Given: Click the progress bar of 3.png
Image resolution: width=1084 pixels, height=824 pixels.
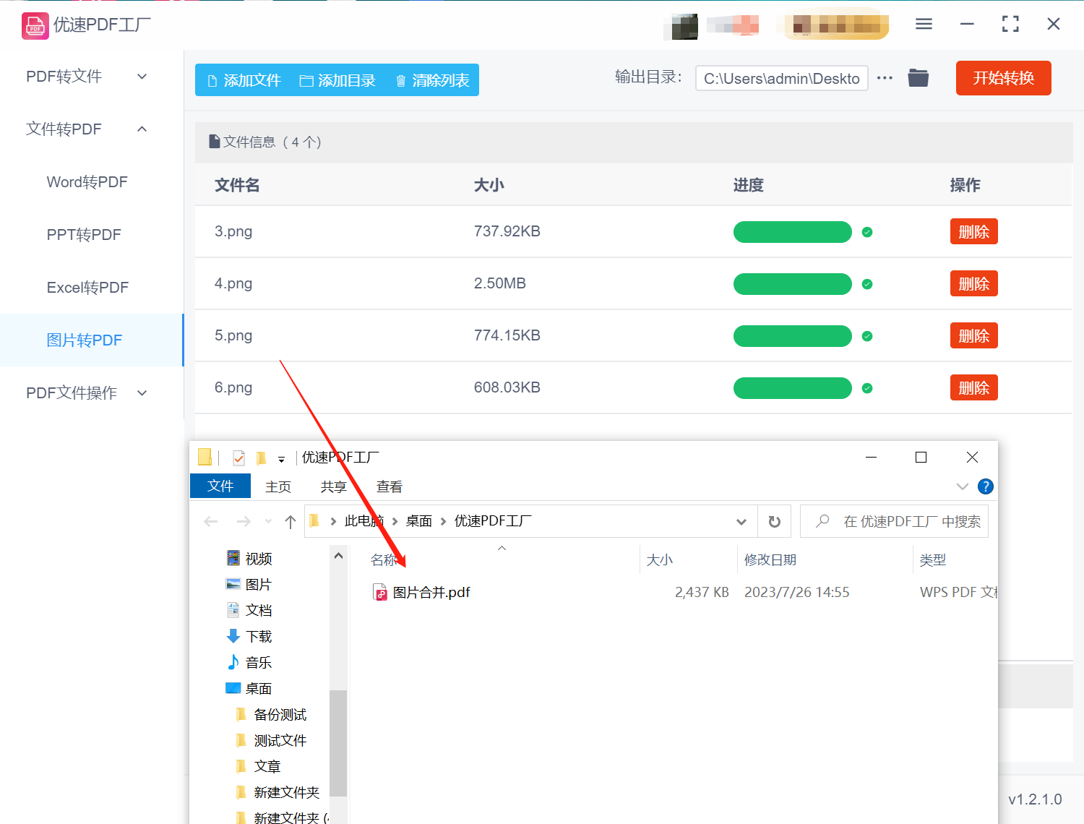Looking at the screenshot, I should (x=792, y=231).
